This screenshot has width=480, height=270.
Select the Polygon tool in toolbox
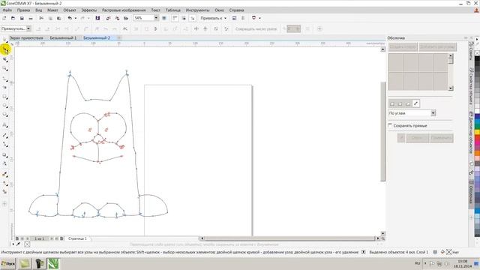(x=5, y=115)
